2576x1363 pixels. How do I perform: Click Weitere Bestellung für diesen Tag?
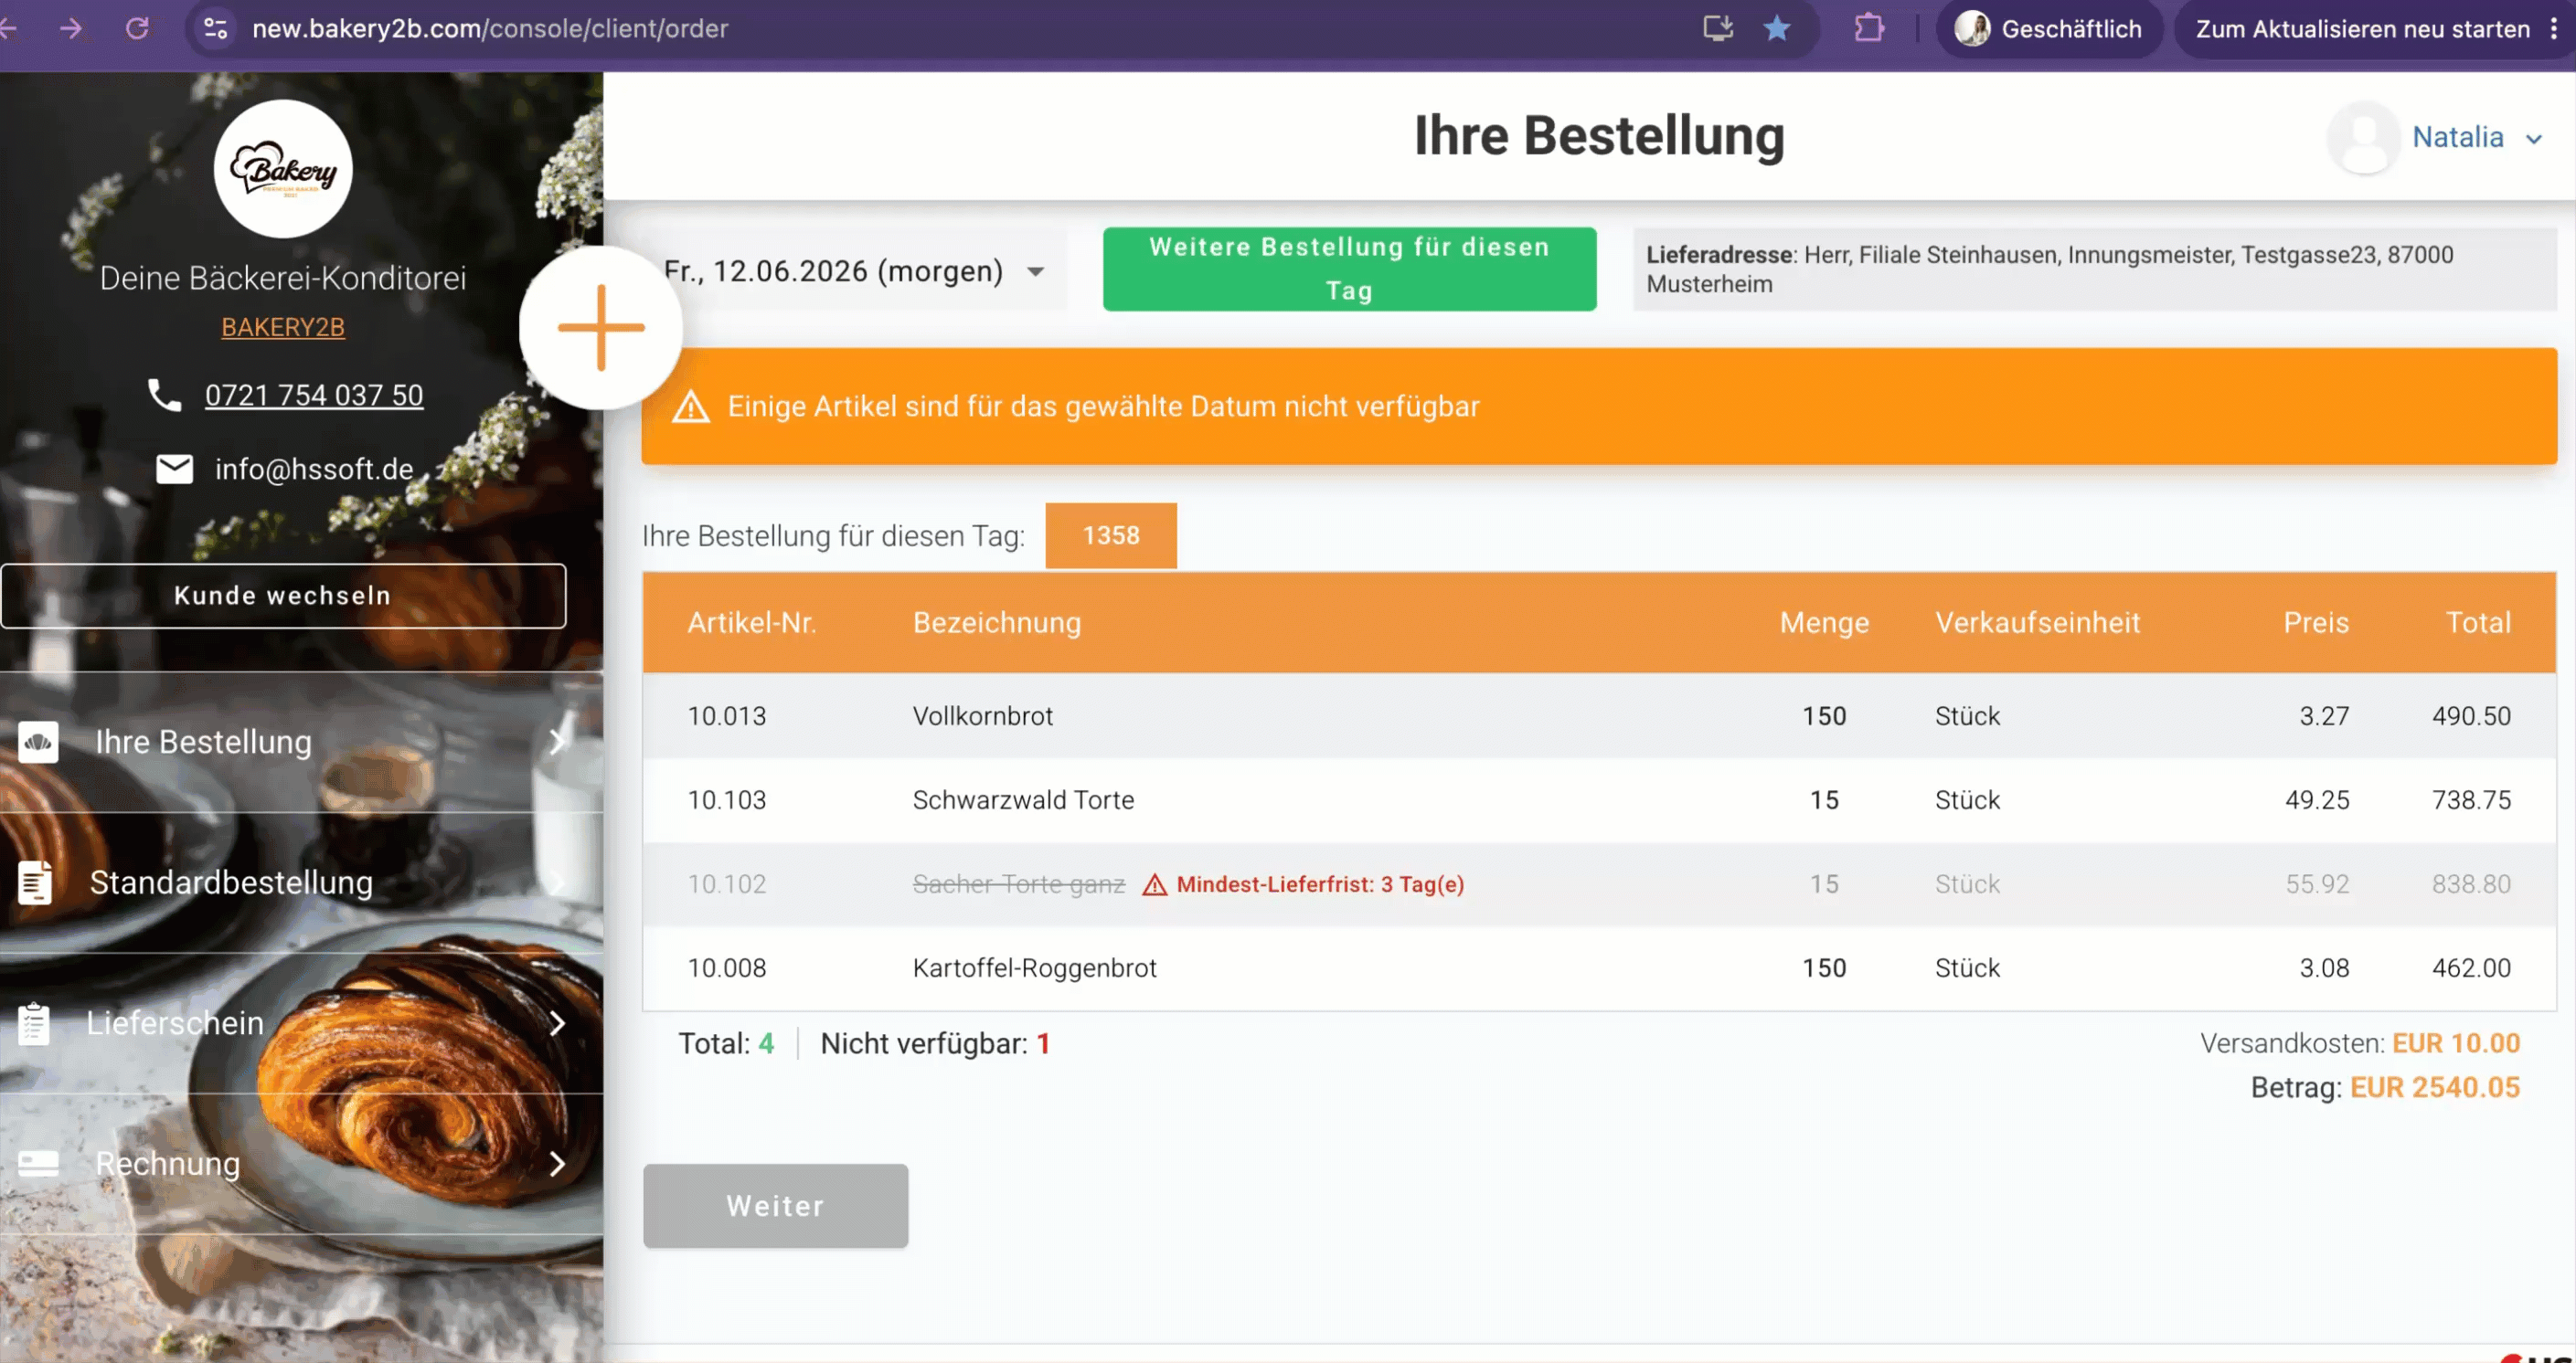tap(1349, 269)
